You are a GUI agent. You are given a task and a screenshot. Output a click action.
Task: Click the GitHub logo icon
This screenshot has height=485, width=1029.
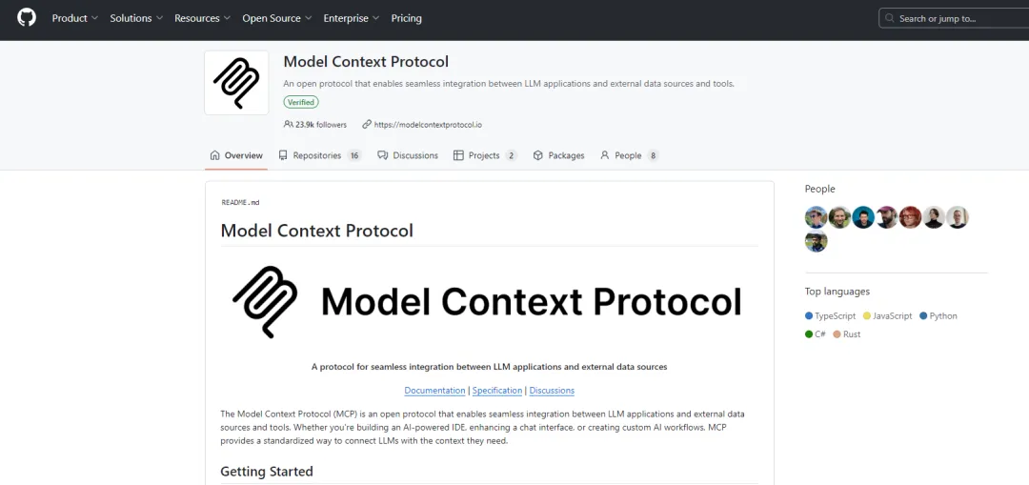pos(27,18)
